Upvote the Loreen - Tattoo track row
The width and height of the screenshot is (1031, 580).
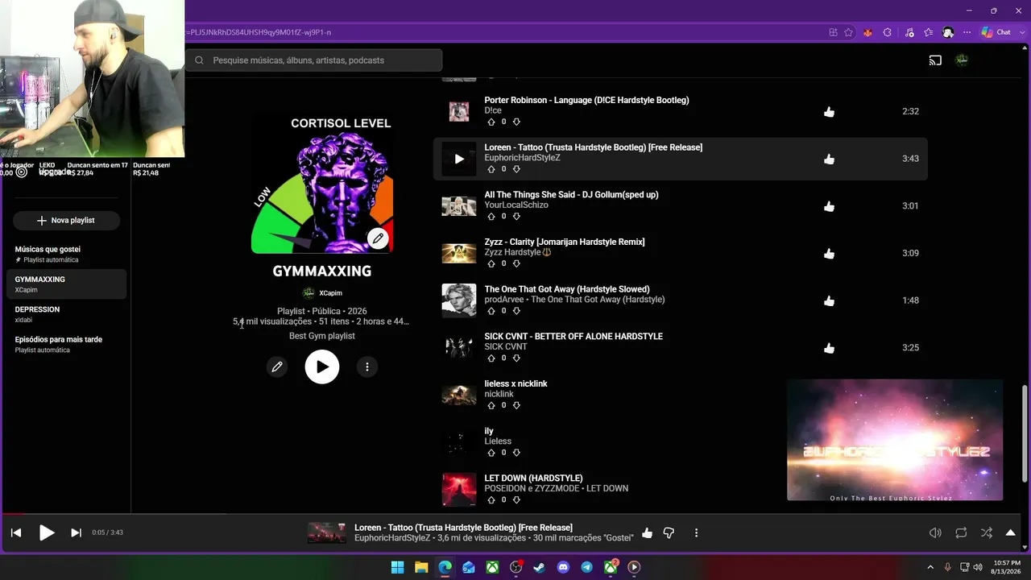pyautogui.click(x=491, y=169)
